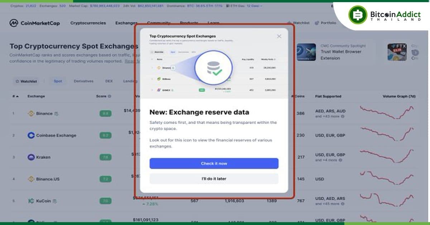Select the Spot tab

pyautogui.click(x=58, y=81)
